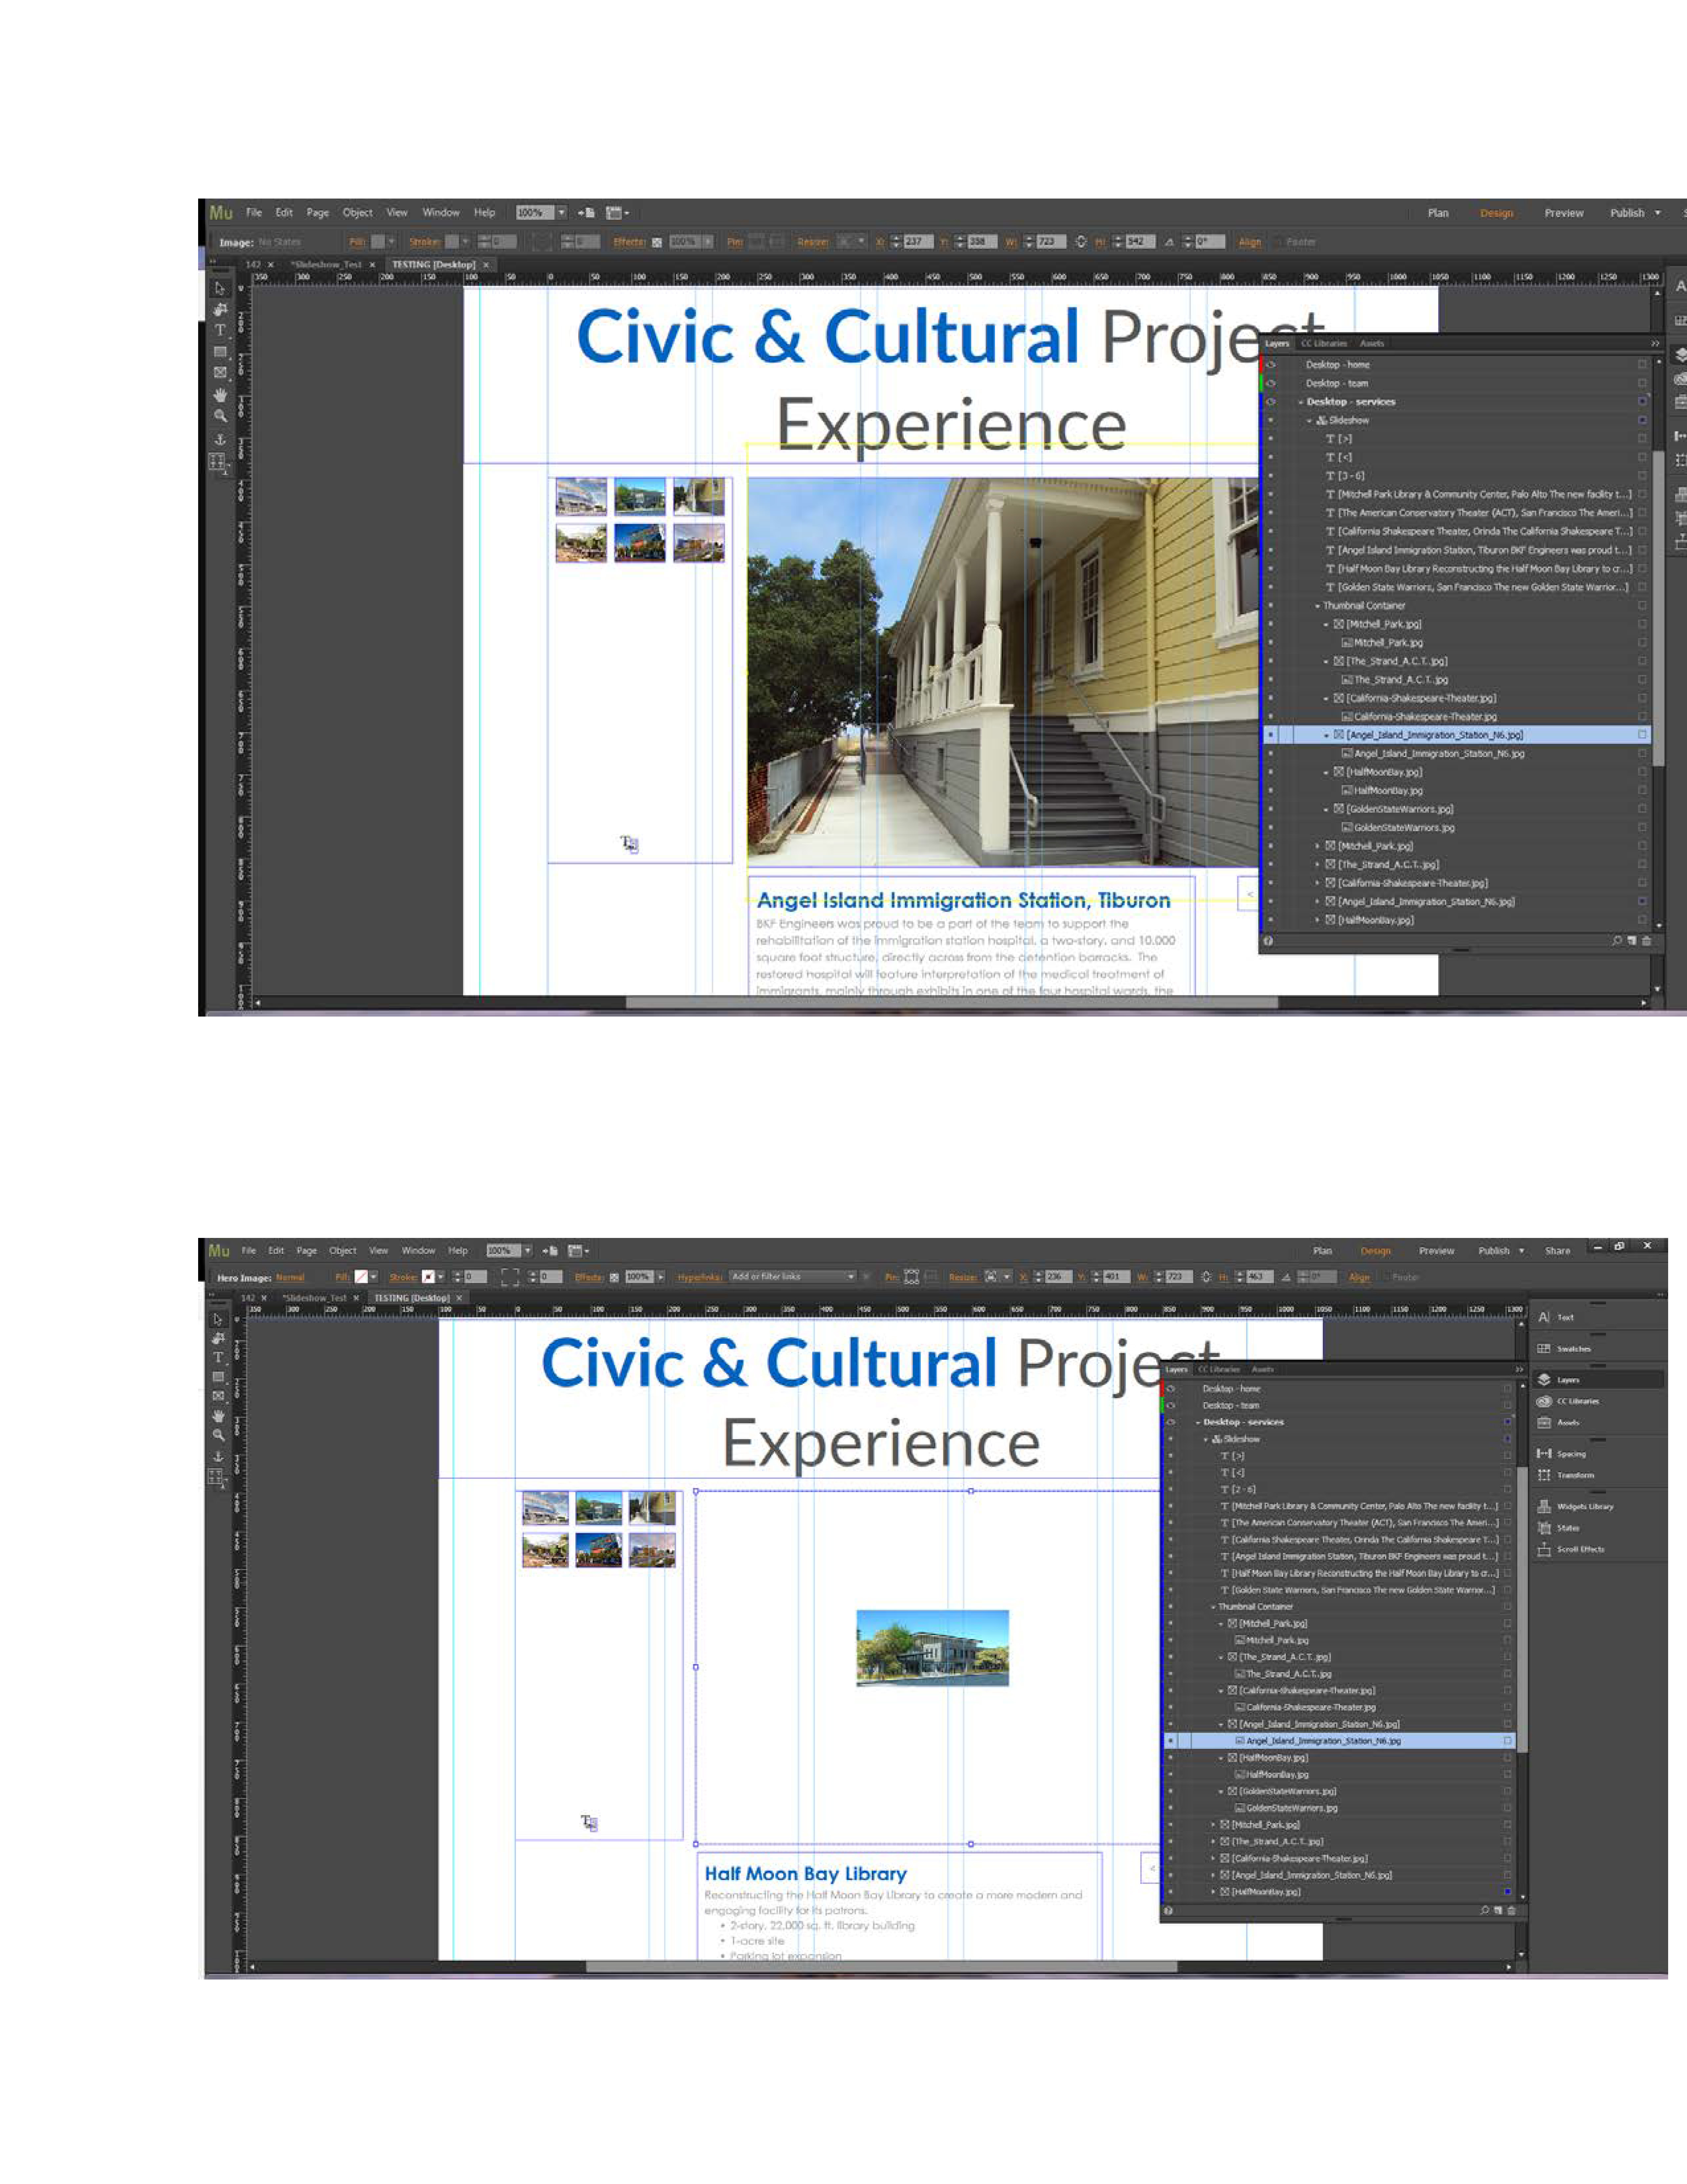This screenshot has height=2184, width=1687.
Task: Open the Window menu in lower window
Action: [419, 1251]
